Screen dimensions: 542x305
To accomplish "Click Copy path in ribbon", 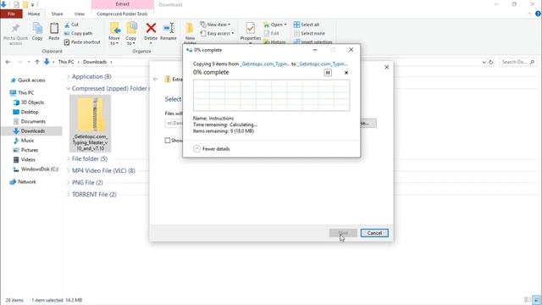I will (78, 33).
